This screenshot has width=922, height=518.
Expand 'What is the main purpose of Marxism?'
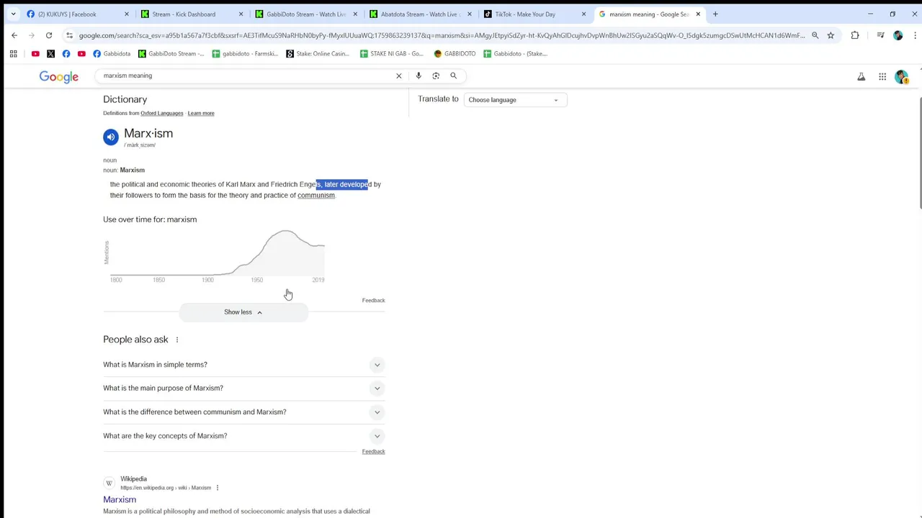(243, 388)
